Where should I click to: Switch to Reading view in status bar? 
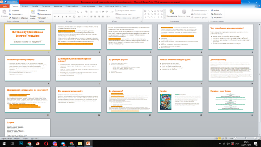(x=223, y=138)
